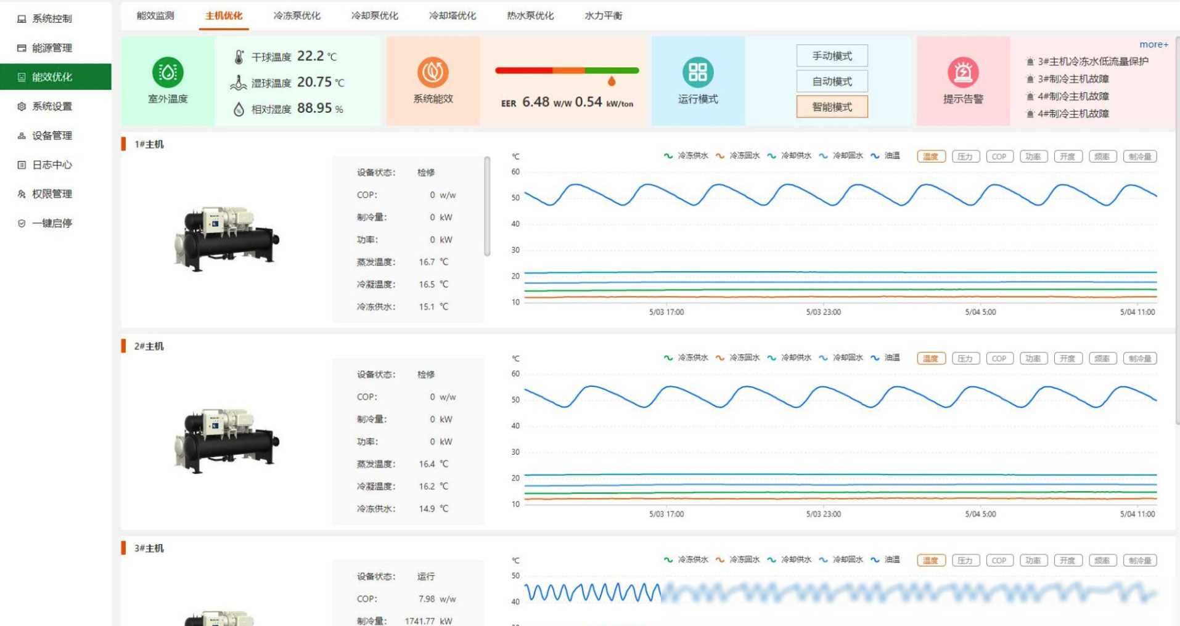
Task: Switch to 水力平衡 tab
Action: (x=603, y=15)
